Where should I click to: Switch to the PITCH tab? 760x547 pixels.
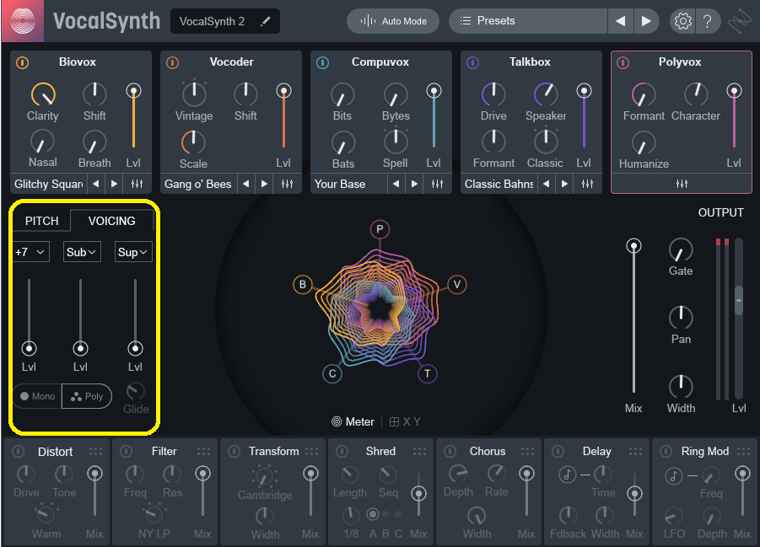pos(41,221)
